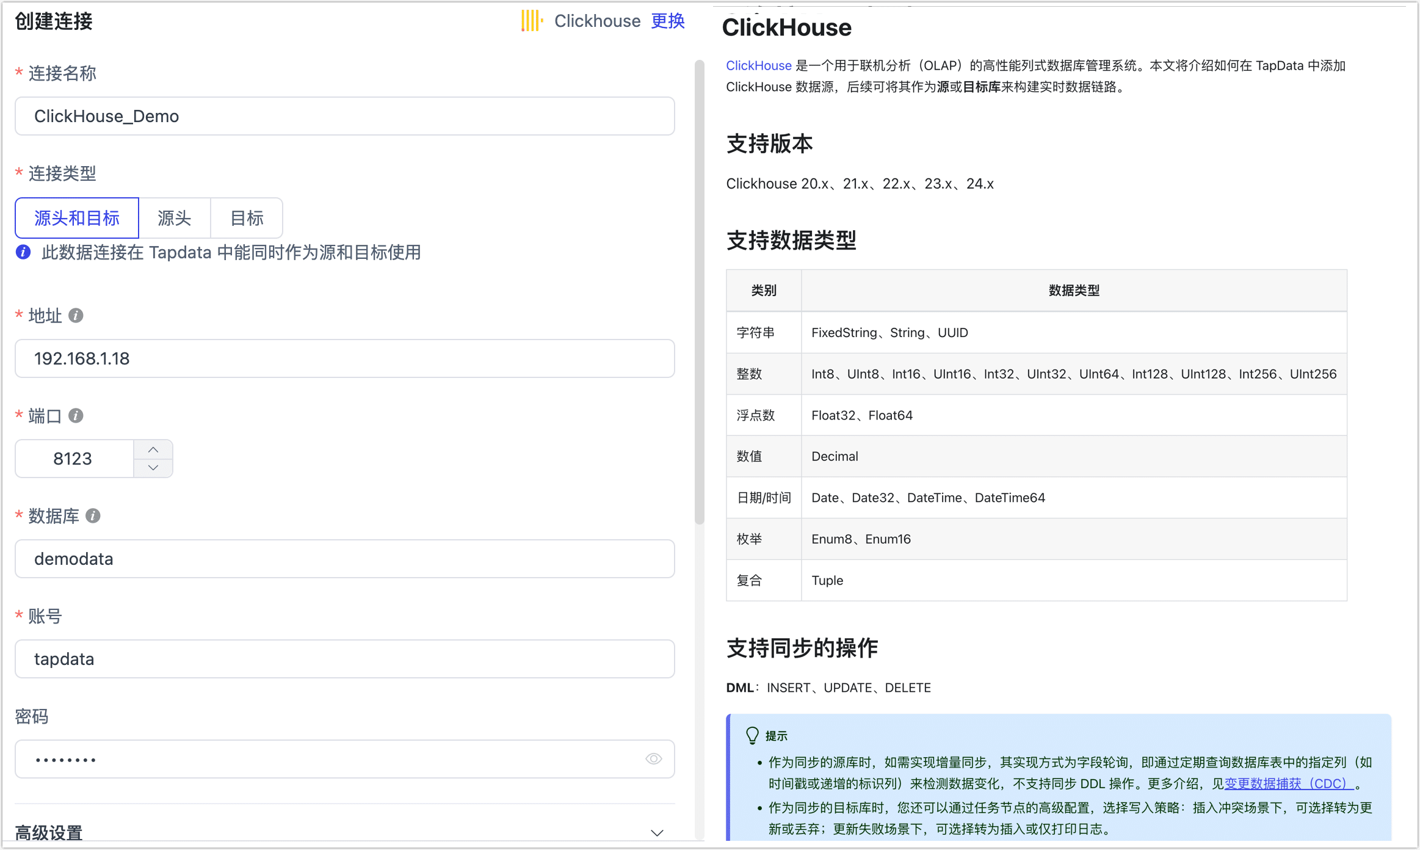Select the 源头 connection type option
This screenshot has width=1420, height=850.
[x=175, y=218]
